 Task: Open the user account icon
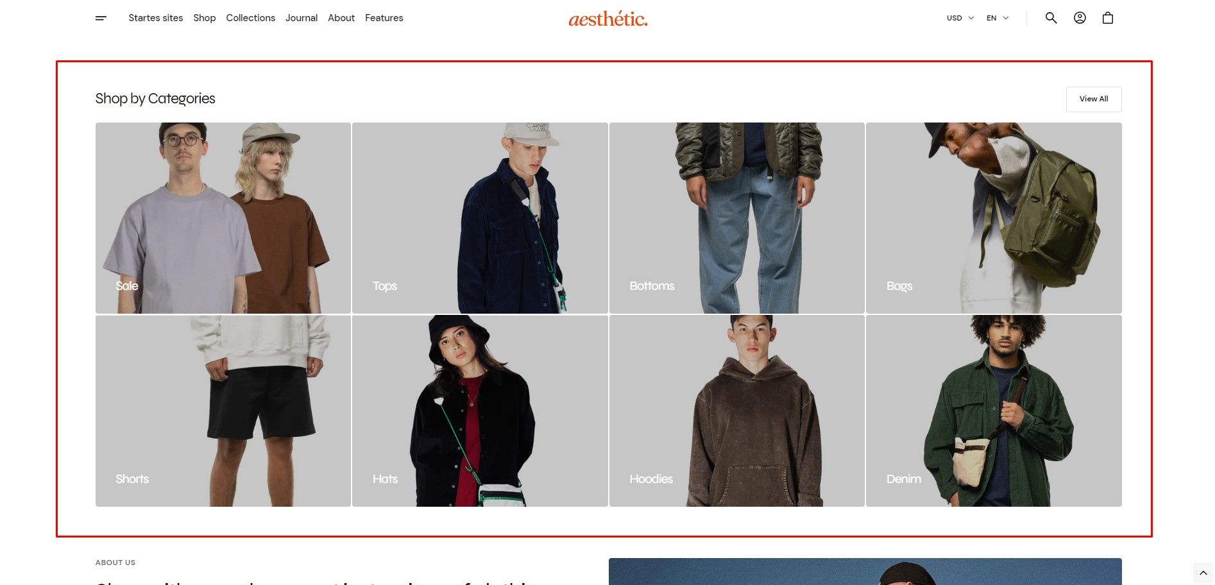tap(1080, 18)
